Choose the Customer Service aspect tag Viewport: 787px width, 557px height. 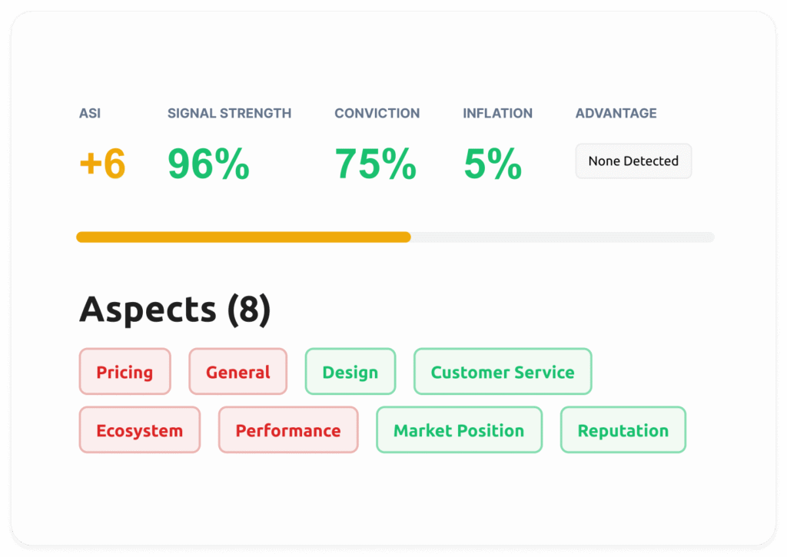tap(502, 372)
